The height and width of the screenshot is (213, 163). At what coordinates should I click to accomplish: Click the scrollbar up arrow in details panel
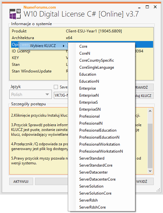(x=150, y=111)
